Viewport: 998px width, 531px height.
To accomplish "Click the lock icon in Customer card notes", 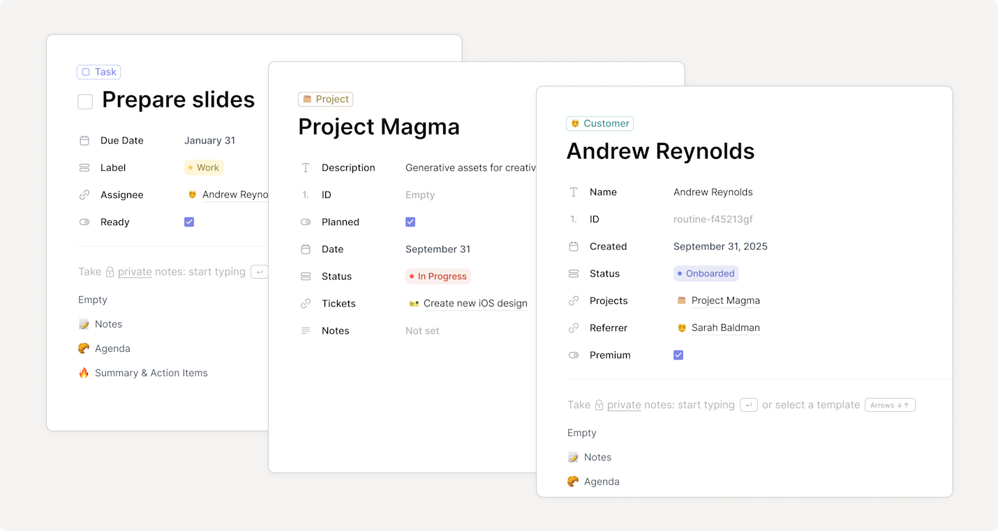I will pyautogui.click(x=599, y=405).
